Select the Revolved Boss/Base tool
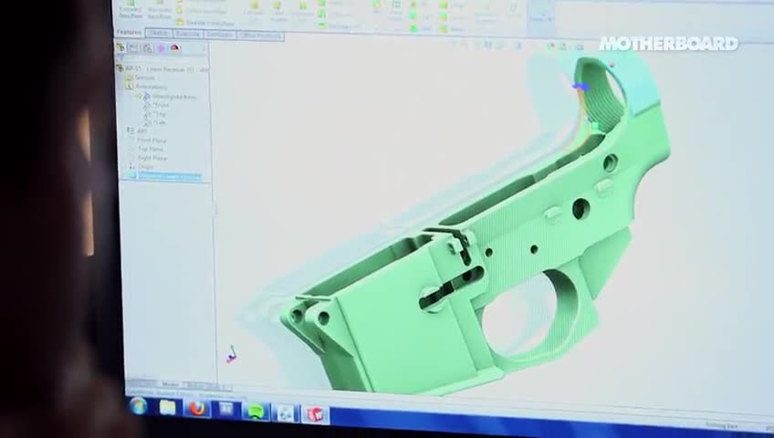This screenshot has height=438, width=774. [160, 11]
